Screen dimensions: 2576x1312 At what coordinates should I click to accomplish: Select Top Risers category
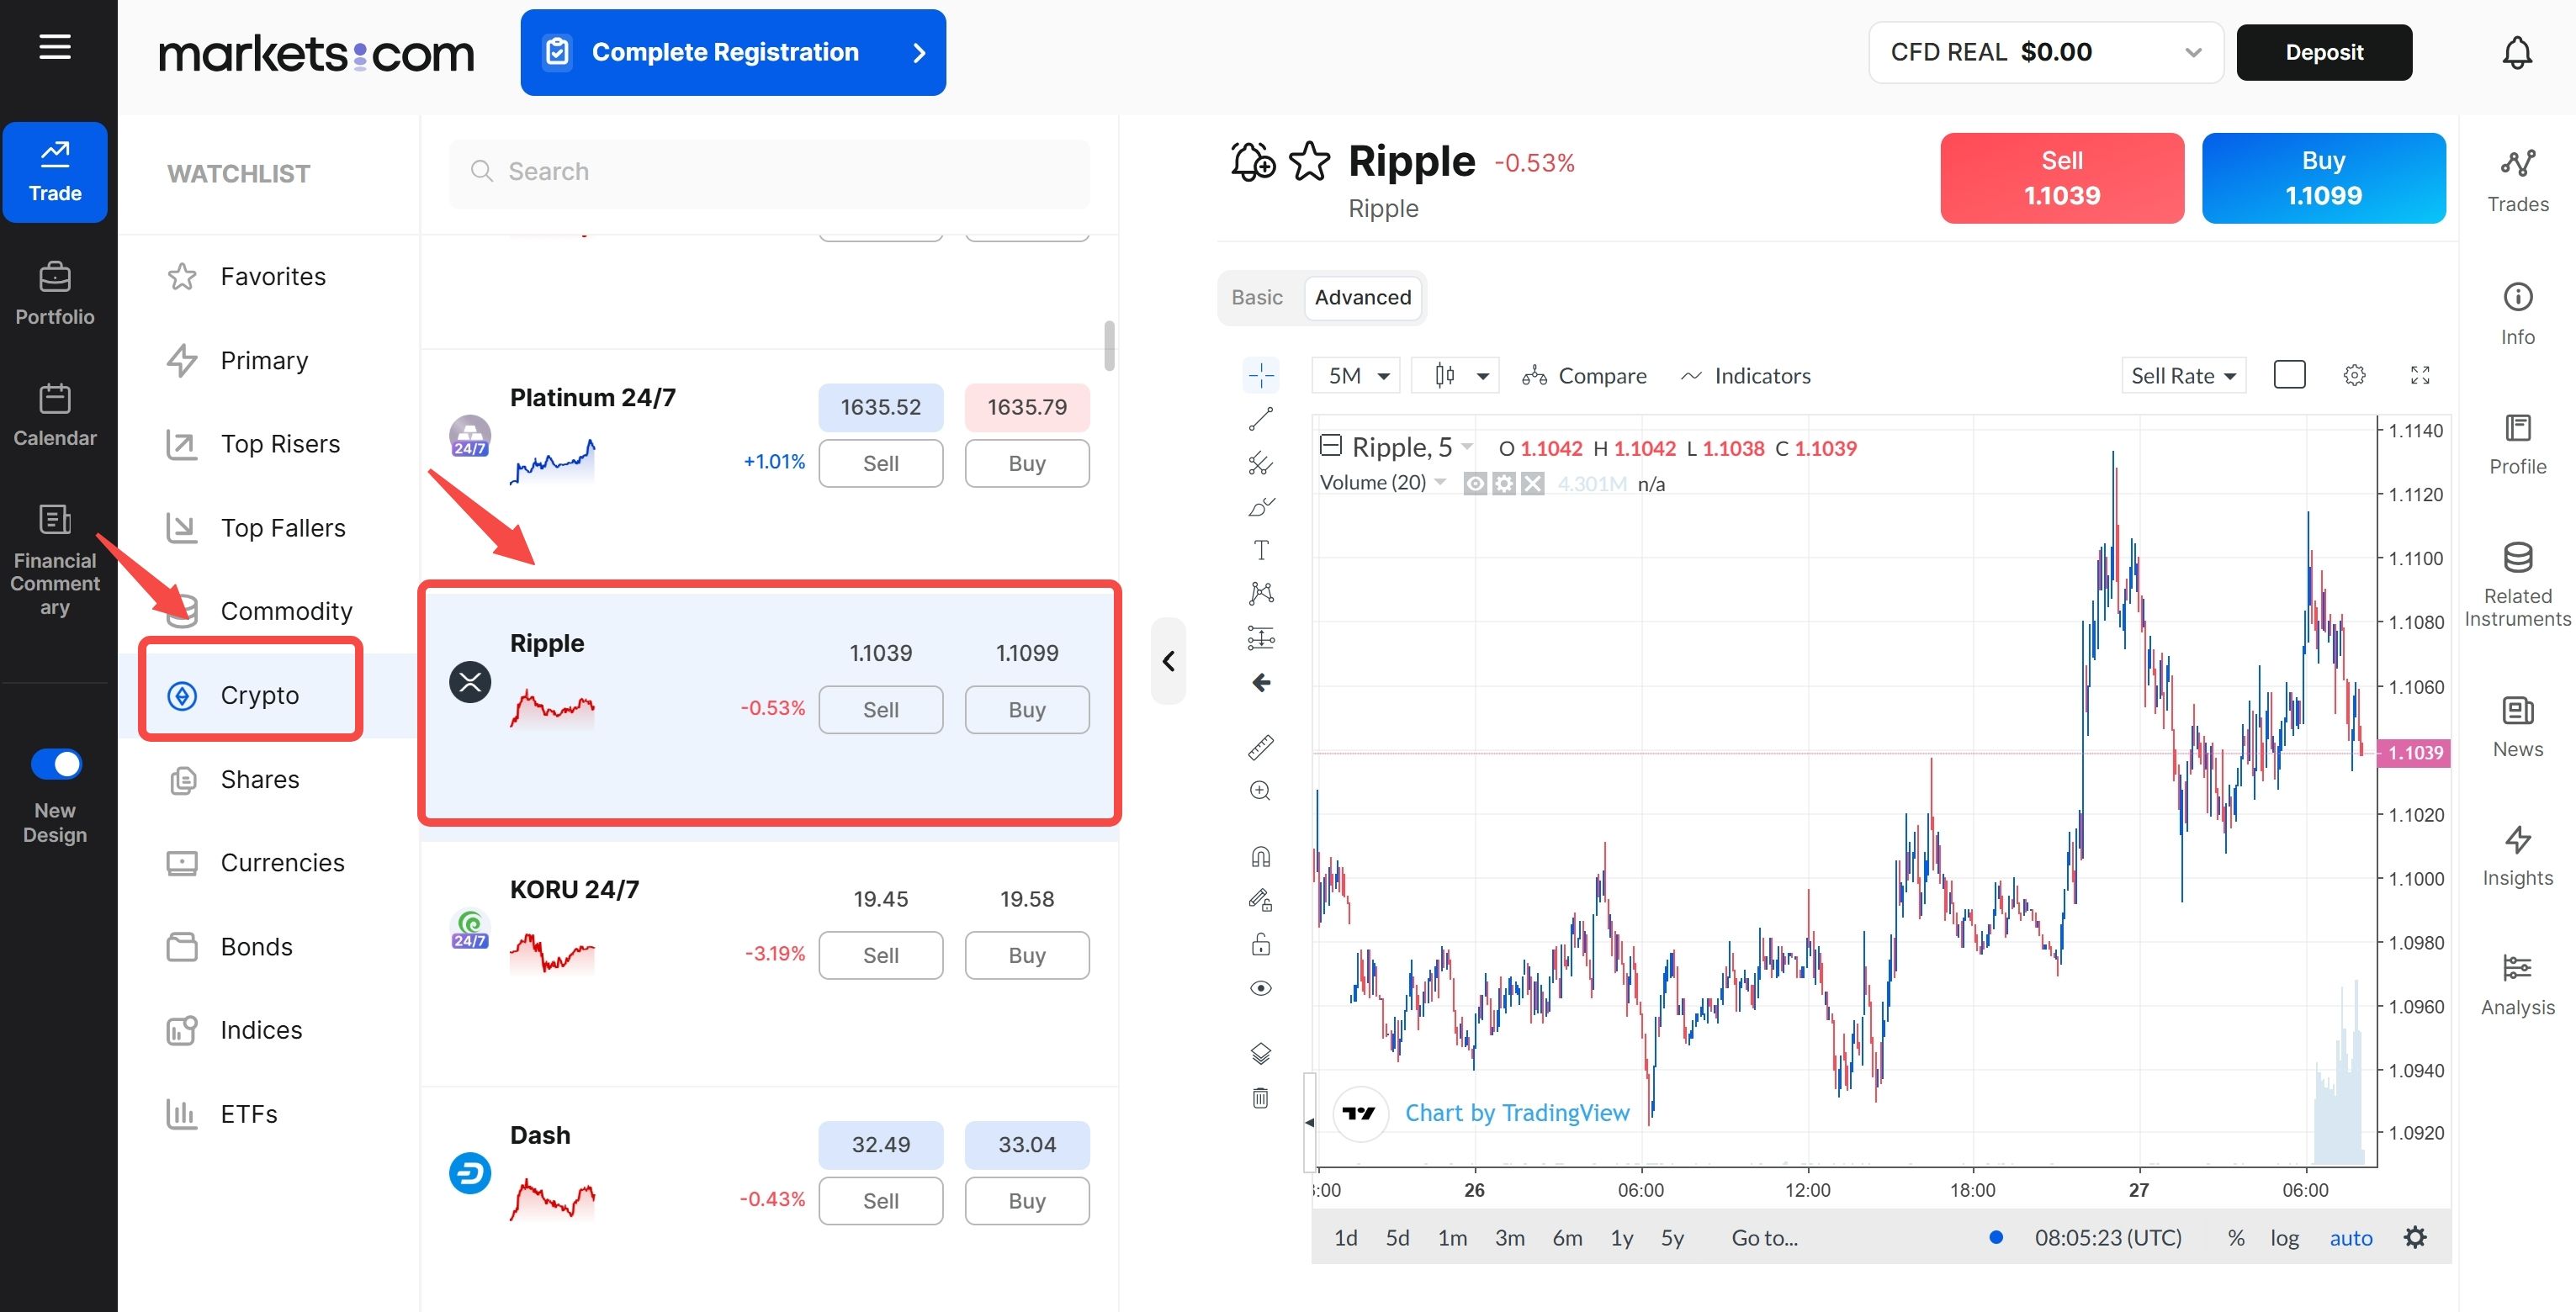[x=268, y=444]
